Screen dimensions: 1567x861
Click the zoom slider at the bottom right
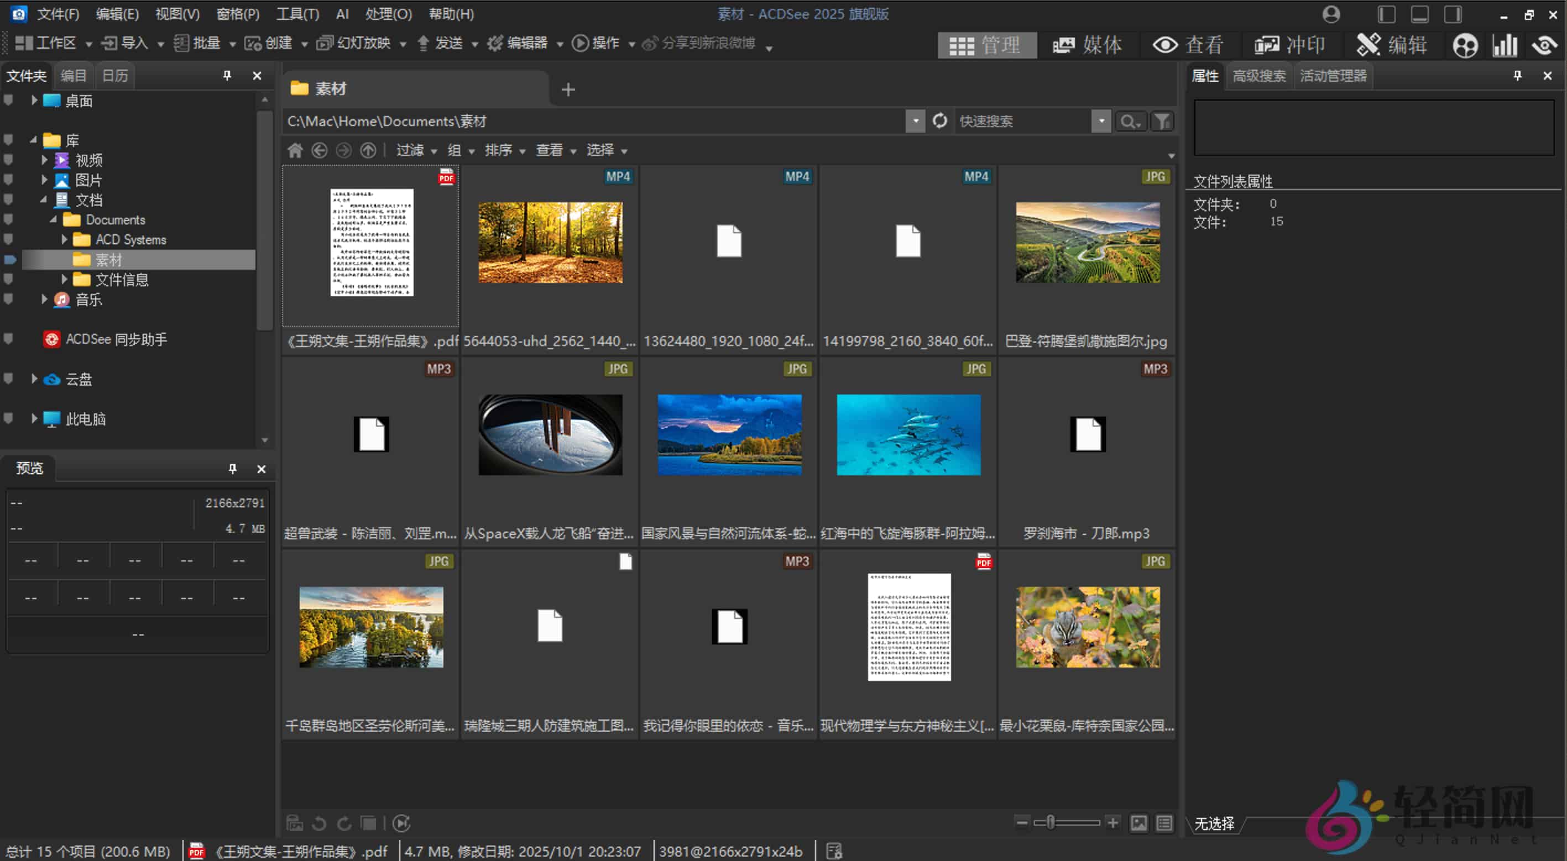click(1049, 823)
